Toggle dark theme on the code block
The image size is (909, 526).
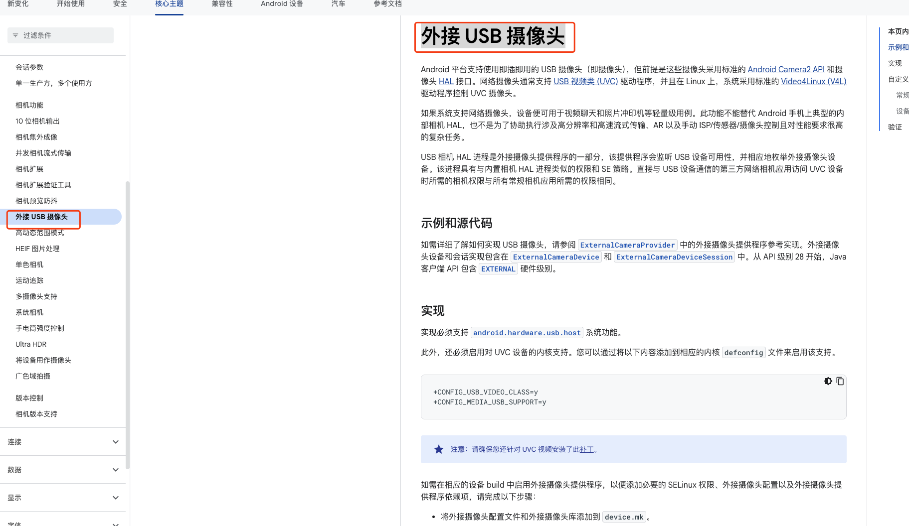(828, 381)
